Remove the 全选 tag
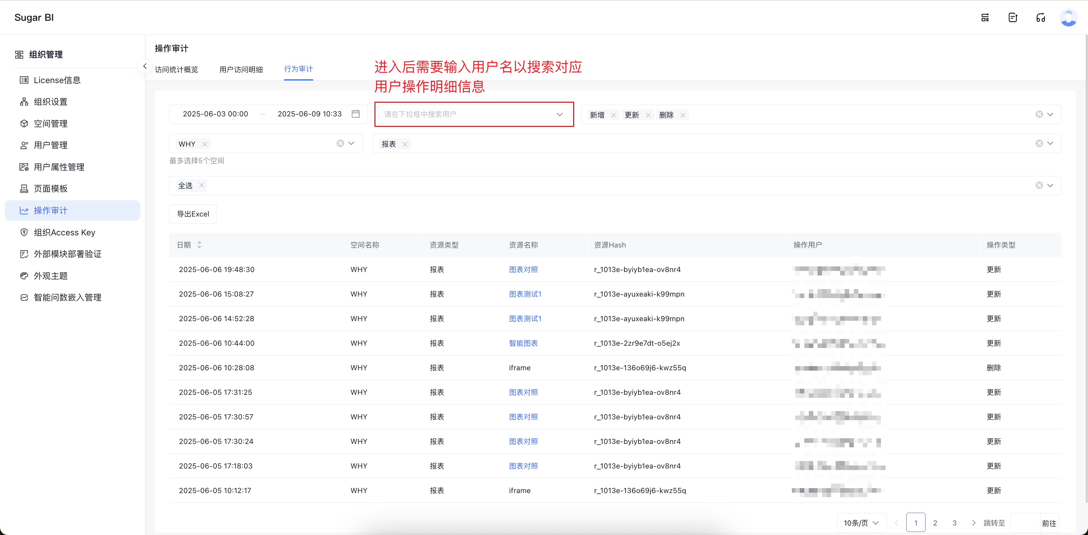This screenshot has height=535, width=1088. (x=201, y=186)
